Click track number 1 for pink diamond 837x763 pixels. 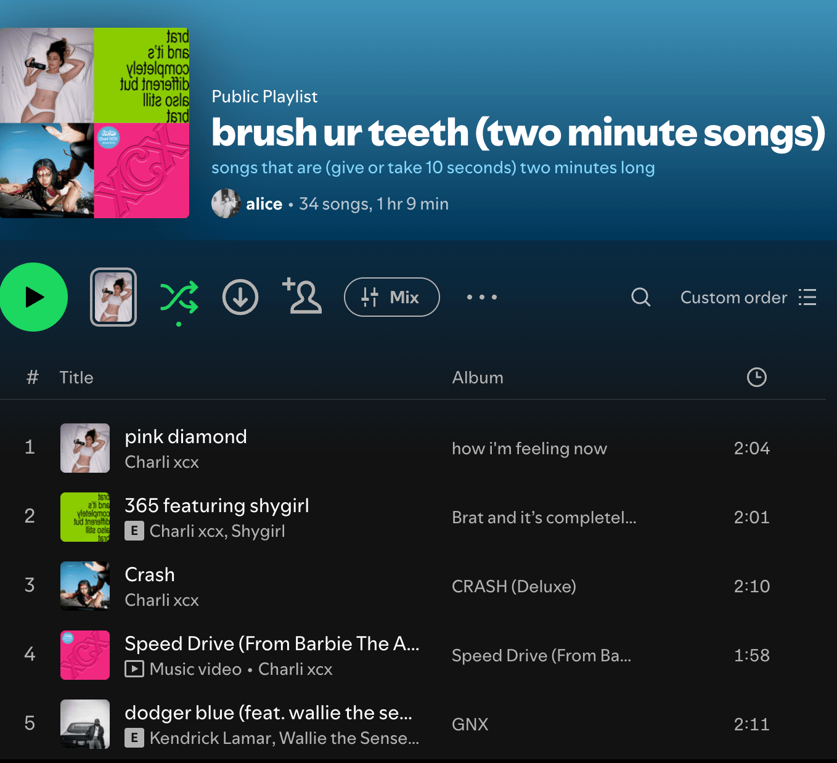click(30, 447)
